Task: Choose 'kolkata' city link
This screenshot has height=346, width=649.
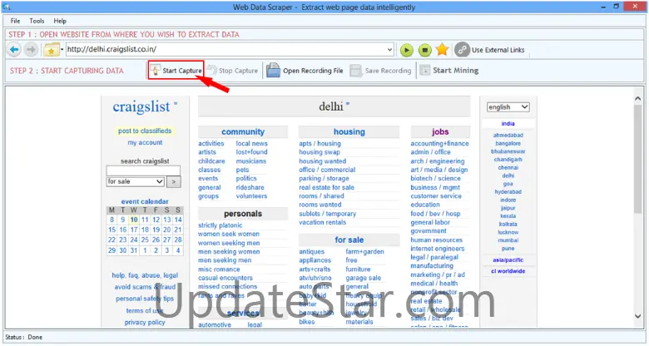Action: click(508, 225)
